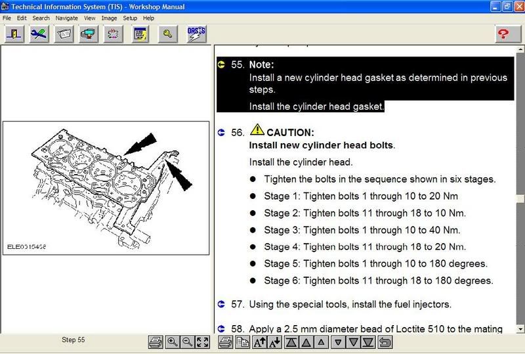Zoom in on the illustration
This screenshot has height=354, width=525.
click(x=172, y=342)
